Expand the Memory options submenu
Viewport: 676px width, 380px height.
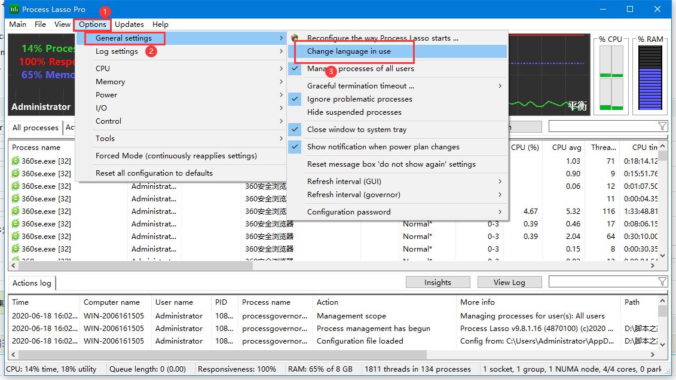(x=181, y=81)
